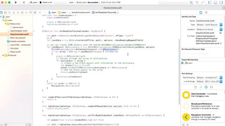Show the File inspector

201,13
